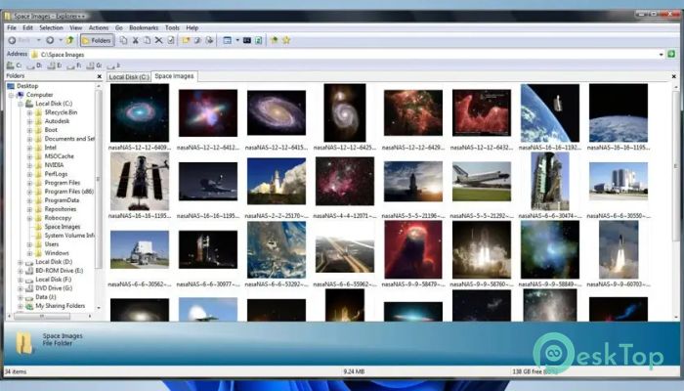Screen dimensions: 684x391
Task: Open the address bar dropdown arrow
Action: point(662,55)
